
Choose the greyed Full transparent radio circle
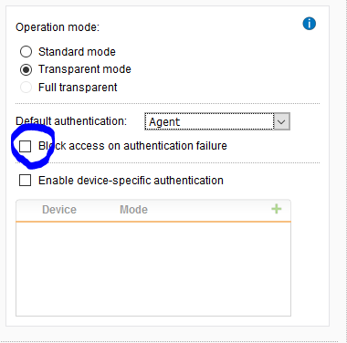click(x=26, y=88)
